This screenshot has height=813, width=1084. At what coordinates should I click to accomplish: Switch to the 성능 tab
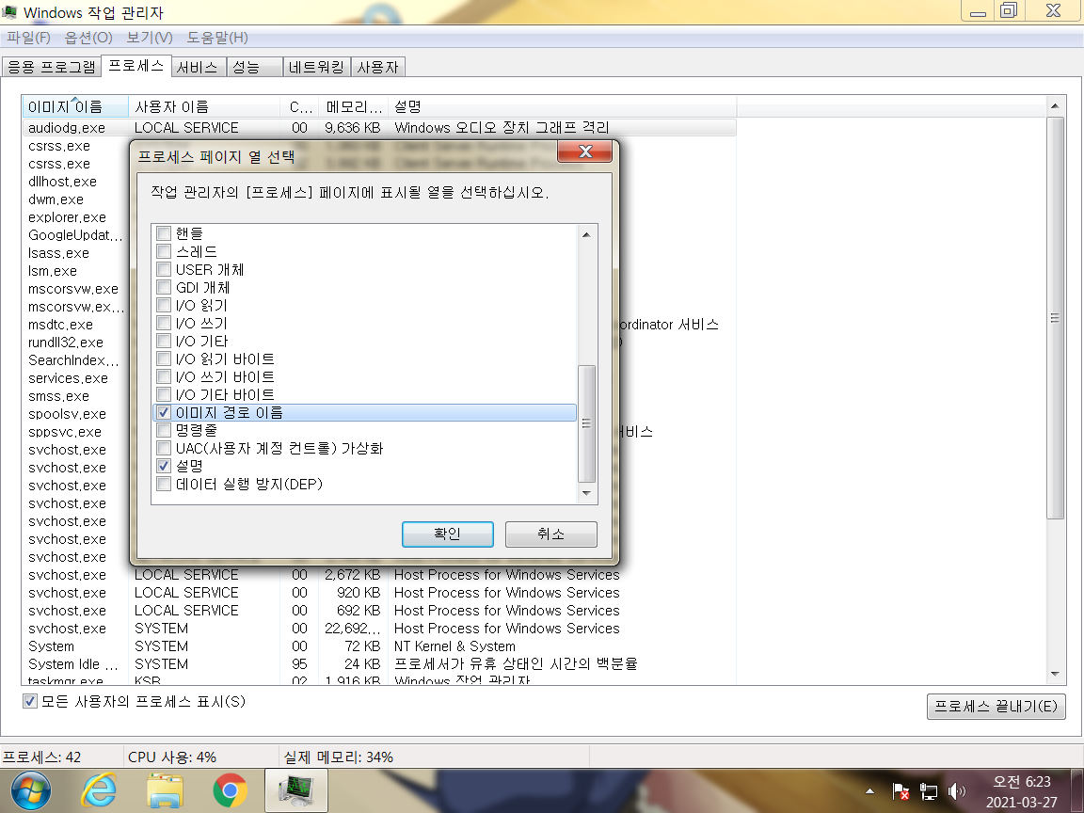[254, 67]
